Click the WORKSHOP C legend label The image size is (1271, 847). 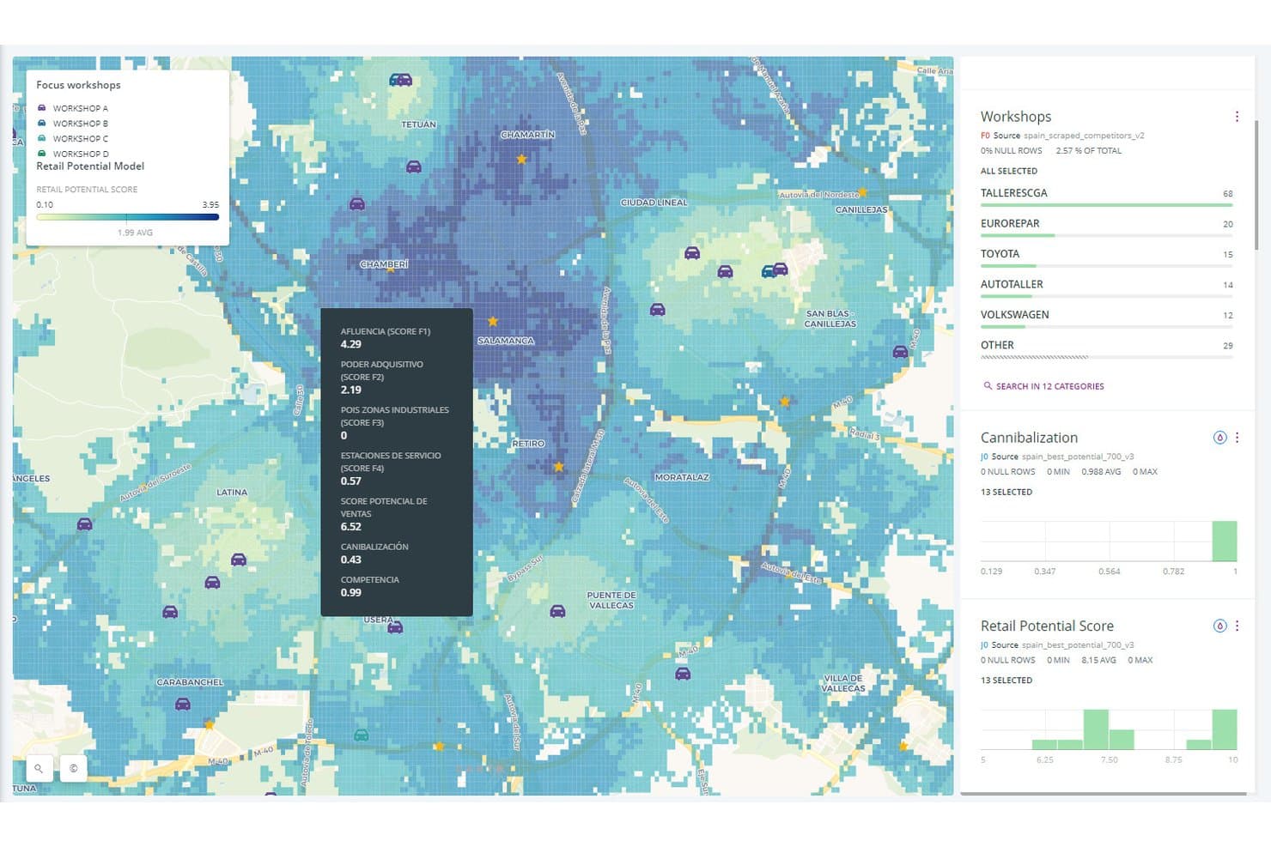click(81, 138)
